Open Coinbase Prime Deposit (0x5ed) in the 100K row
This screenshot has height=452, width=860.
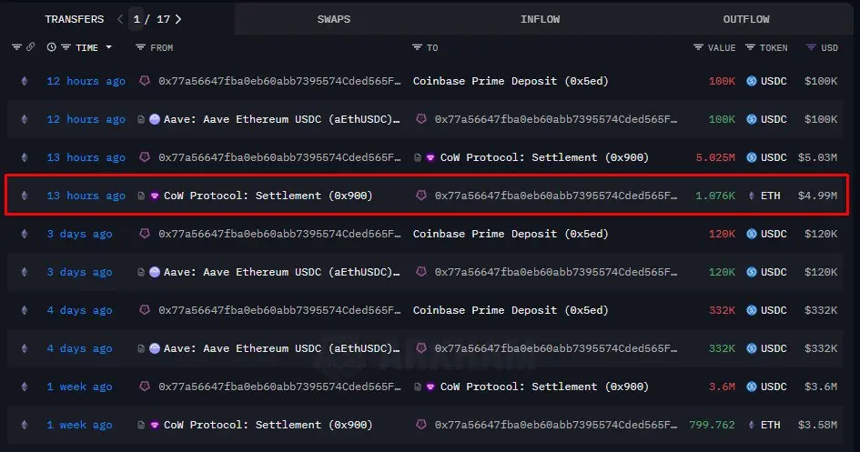tap(511, 81)
